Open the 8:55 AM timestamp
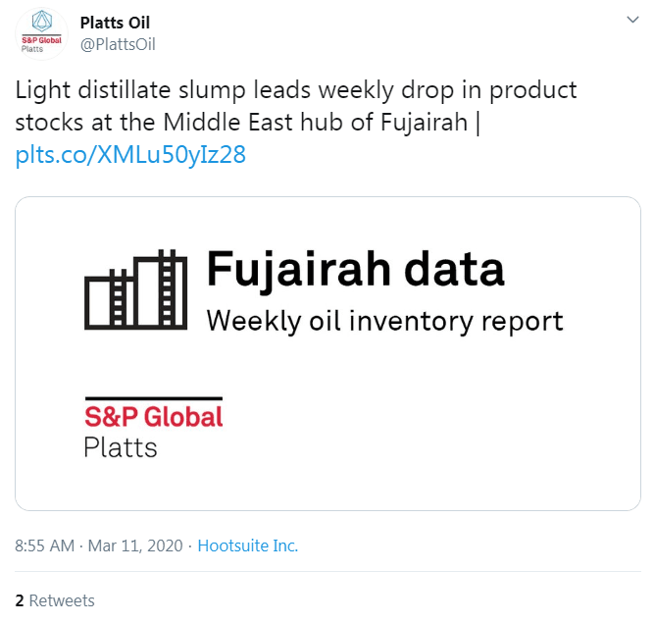Viewport: 655px width, 623px height. click(x=45, y=545)
